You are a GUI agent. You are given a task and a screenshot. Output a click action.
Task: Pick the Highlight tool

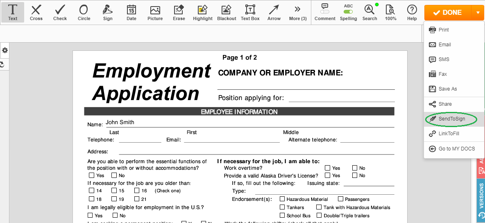tap(203, 12)
